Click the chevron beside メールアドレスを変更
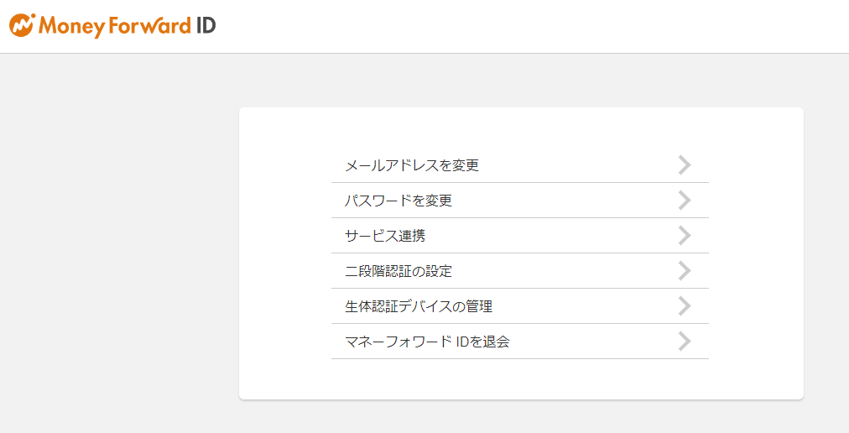This screenshot has height=433, width=849. [685, 165]
